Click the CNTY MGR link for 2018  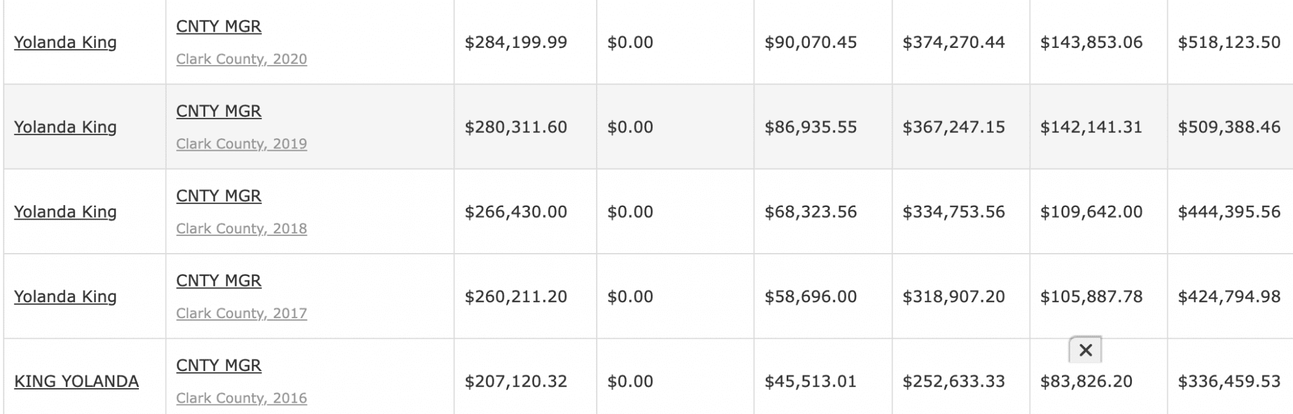218,196
